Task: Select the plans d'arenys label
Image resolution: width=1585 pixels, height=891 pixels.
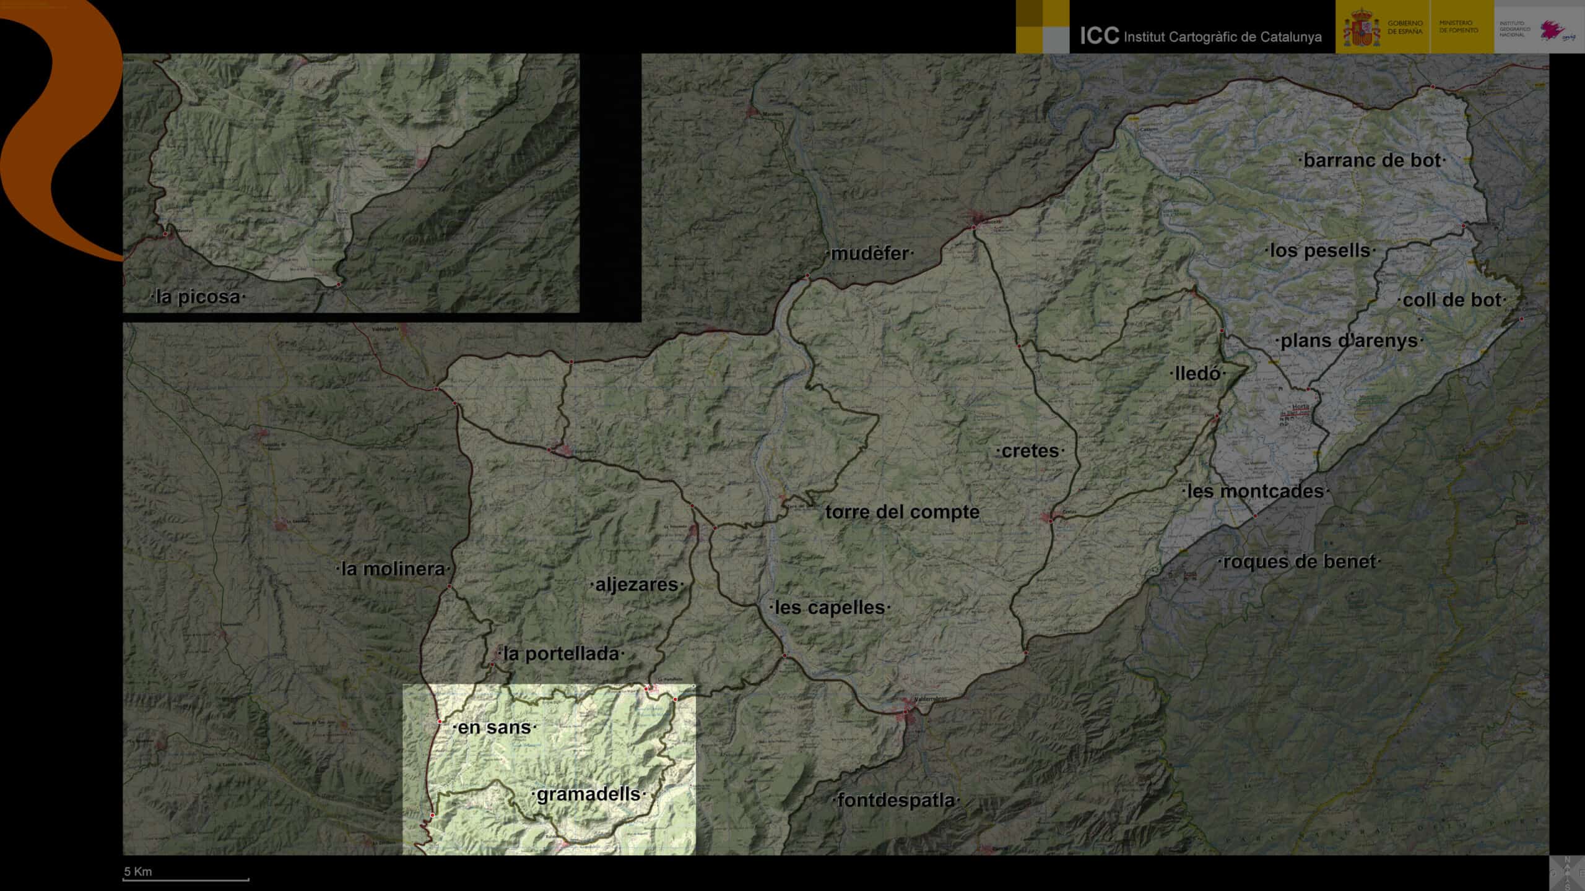Action: [x=1348, y=341]
